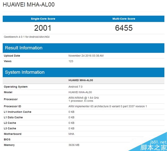This screenshot has height=151, width=167.
Task: Select the Android 7.0 value
Action: point(75,87)
